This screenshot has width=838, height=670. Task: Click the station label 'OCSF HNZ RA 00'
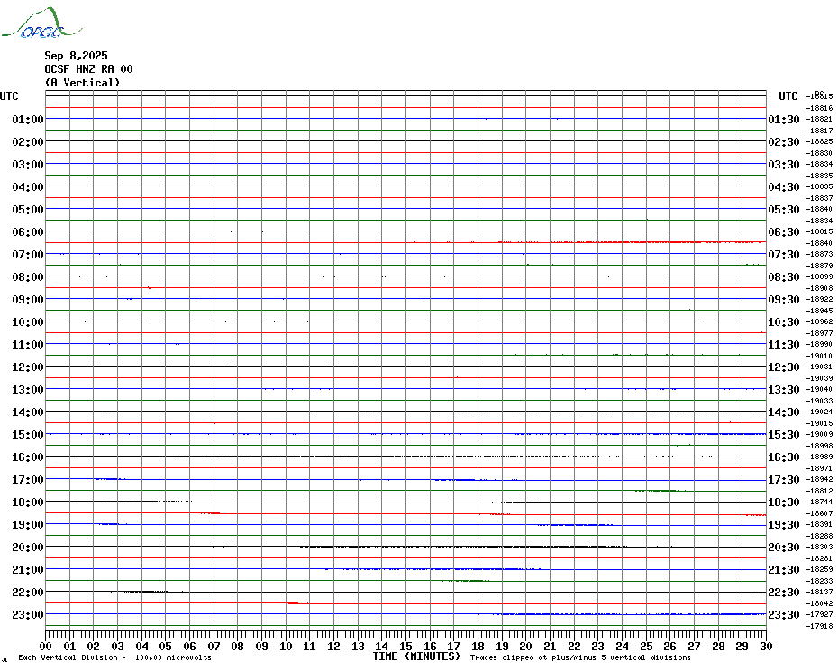pyautogui.click(x=88, y=69)
